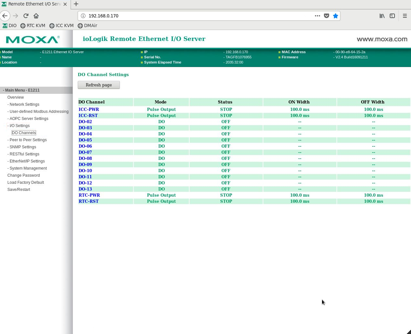This screenshot has width=411, height=334.
Task: Open the DO-03 channel link
Action: pos(85,128)
